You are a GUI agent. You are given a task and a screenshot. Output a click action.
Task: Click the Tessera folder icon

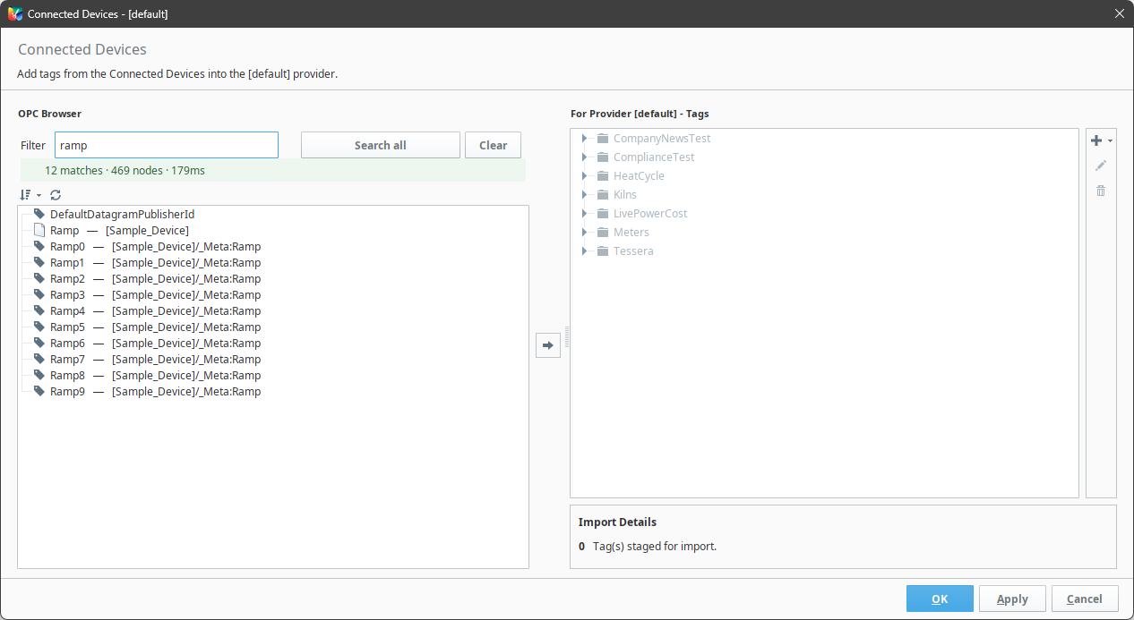pos(603,251)
